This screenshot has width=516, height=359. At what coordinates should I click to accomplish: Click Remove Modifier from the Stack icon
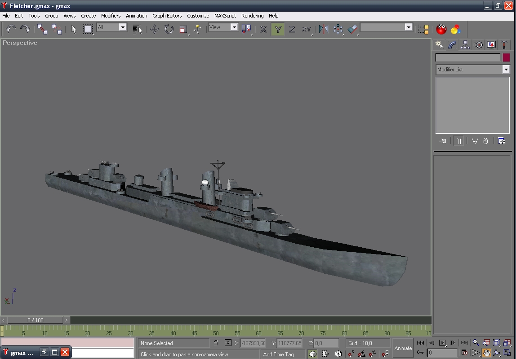pyautogui.click(x=485, y=141)
